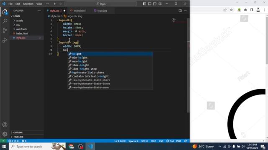Open the View menu

pyautogui.click(x=39, y=4)
